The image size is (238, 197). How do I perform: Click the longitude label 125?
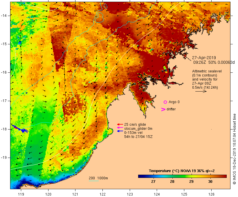click(184, 194)
